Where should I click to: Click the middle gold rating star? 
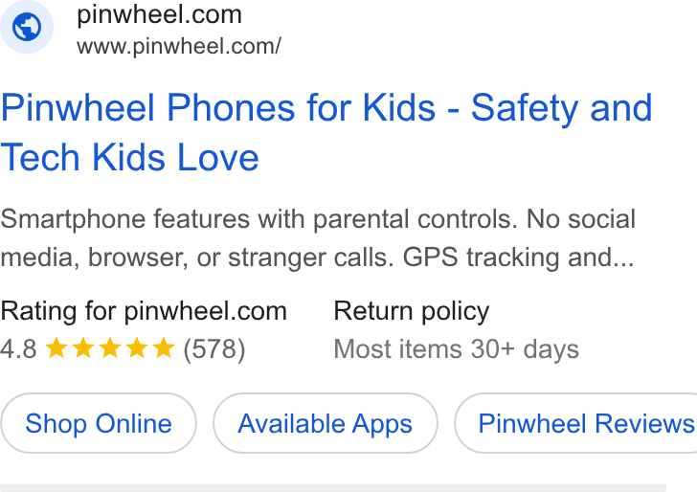tap(110, 348)
